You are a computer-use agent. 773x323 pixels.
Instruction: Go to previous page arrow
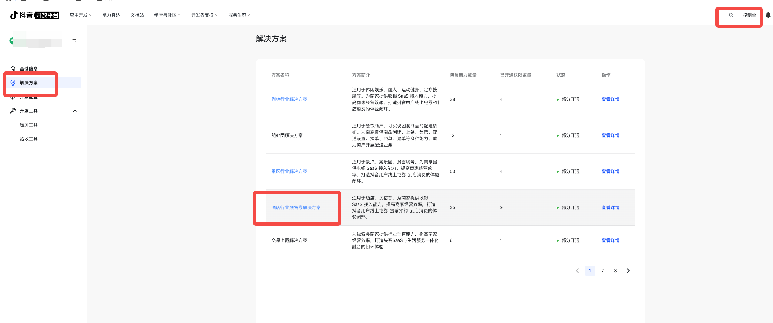(577, 271)
